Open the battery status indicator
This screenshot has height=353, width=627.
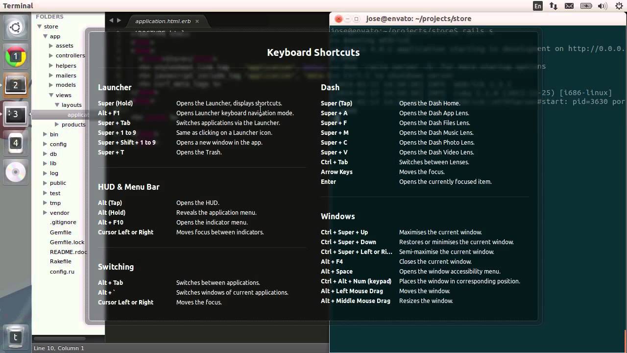point(585,6)
